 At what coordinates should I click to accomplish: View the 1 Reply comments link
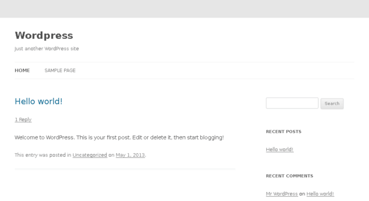pos(23,120)
